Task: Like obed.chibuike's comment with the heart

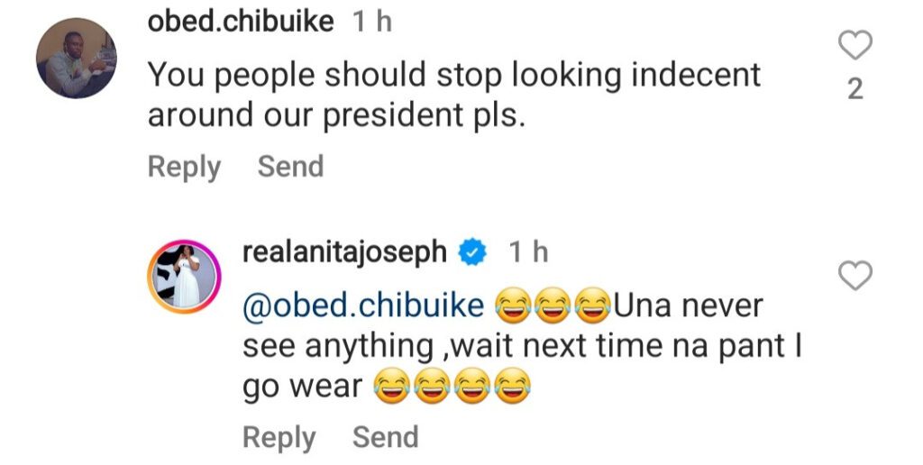Action: click(855, 46)
